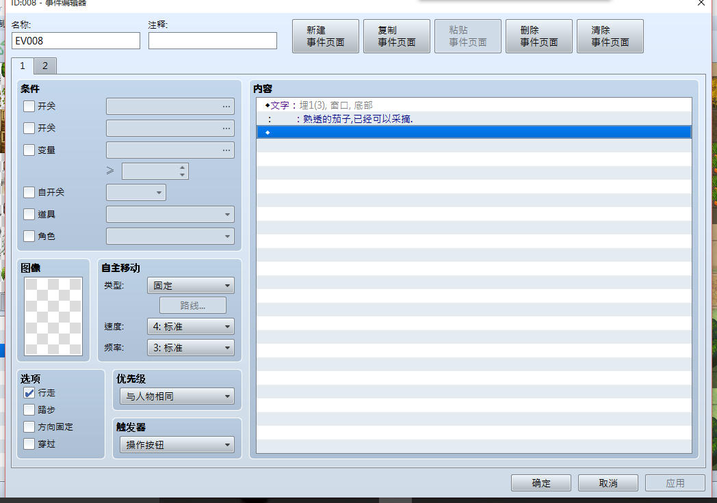Screen dimensions: 717x503
Task: Click 复制事件页面 button
Action: [396, 36]
